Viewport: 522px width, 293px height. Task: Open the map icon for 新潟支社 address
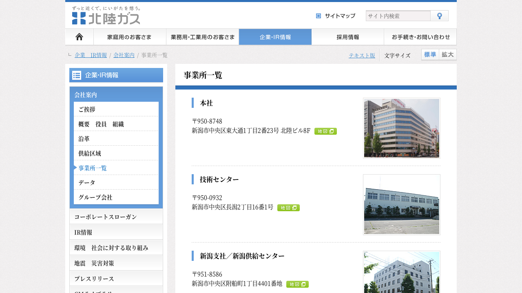(297, 284)
